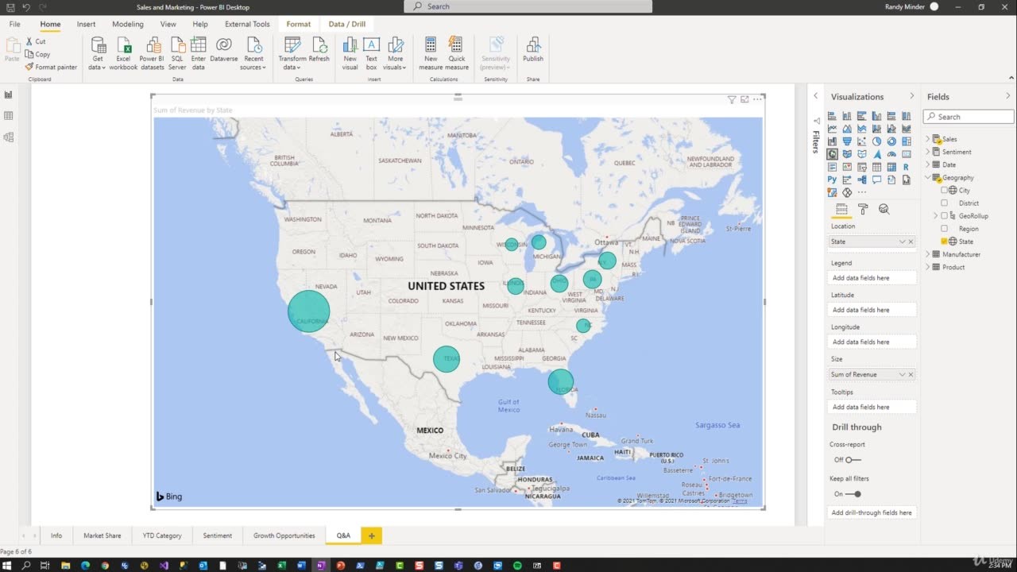Publish the report
This screenshot has width=1017, height=572.
[533, 49]
